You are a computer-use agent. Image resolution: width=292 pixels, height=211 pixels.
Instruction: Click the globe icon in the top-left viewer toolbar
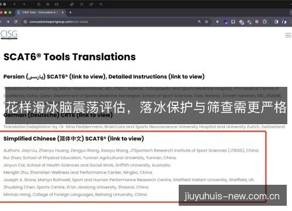(x=5, y=4)
